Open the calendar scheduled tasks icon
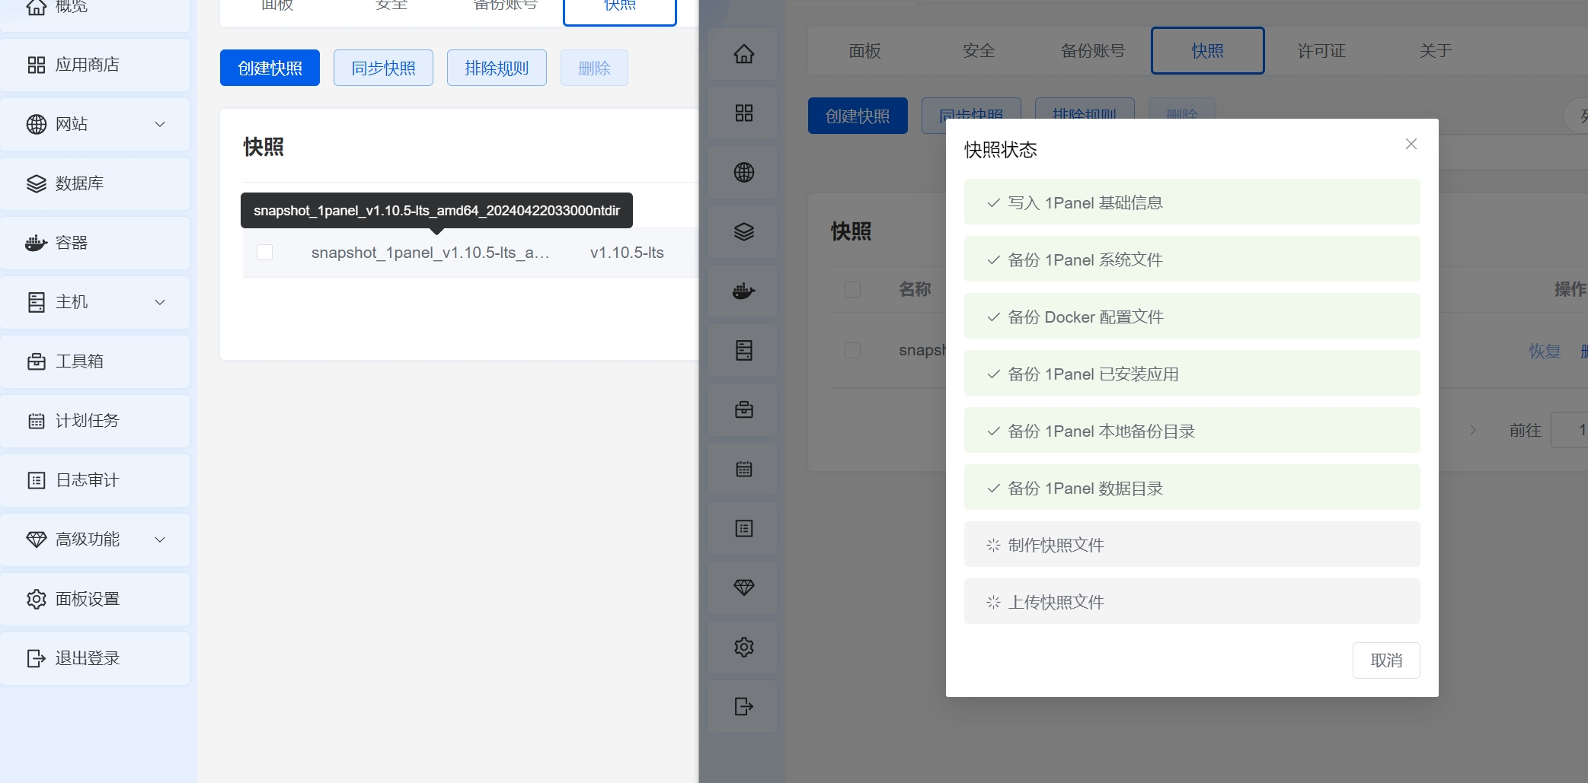 tap(743, 469)
